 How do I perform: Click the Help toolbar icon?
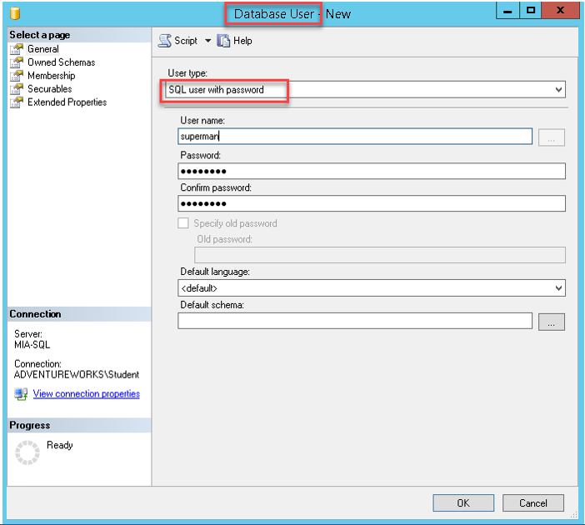coord(223,41)
